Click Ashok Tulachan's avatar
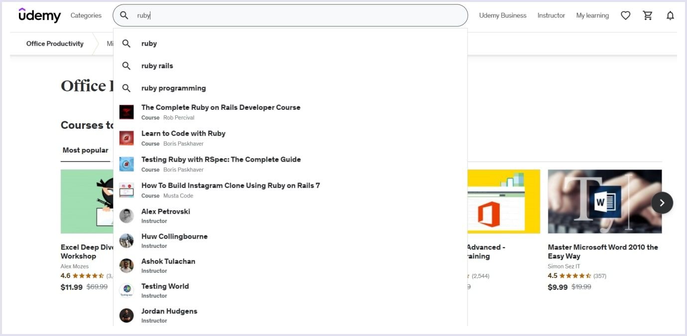 pos(126,265)
